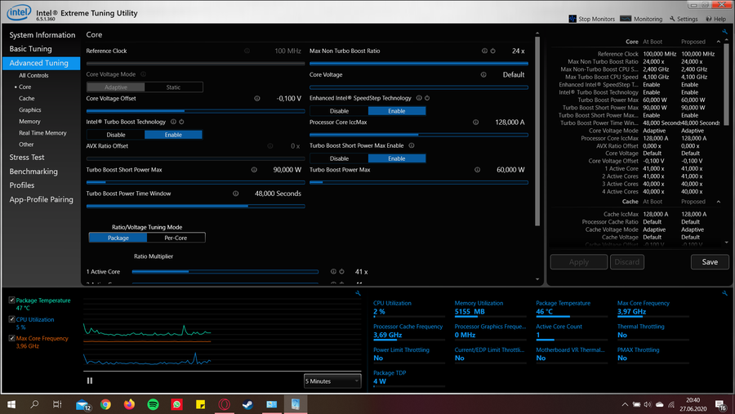Collapse the Cache section in the summary panel
Viewport: 735px width, 414px height.
719,202
